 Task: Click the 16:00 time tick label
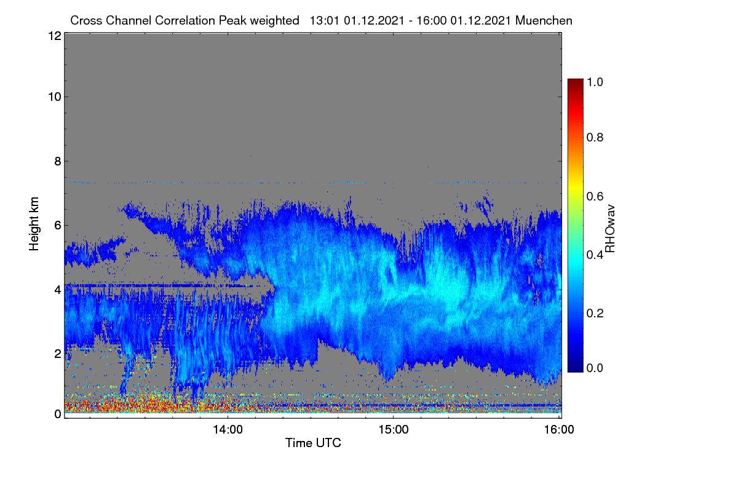click(x=559, y=430)
